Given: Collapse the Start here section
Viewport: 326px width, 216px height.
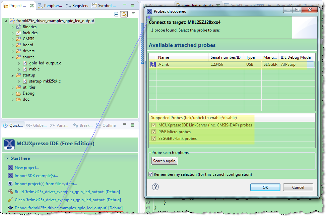Looking at the screenshot, I should (x=7, y=158).
